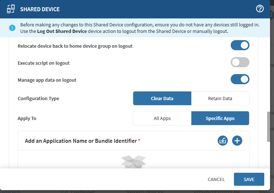Select Clear Data configuration type
The image size is (274, 193).
point(162,98)
